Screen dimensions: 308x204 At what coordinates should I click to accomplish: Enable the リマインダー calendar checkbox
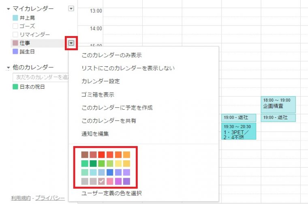click(15, 34)
